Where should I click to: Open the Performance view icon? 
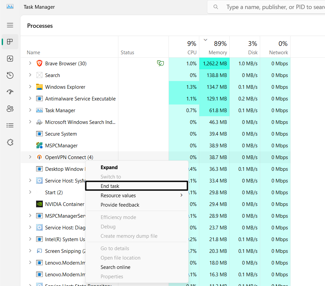click(x=10, y=58)
